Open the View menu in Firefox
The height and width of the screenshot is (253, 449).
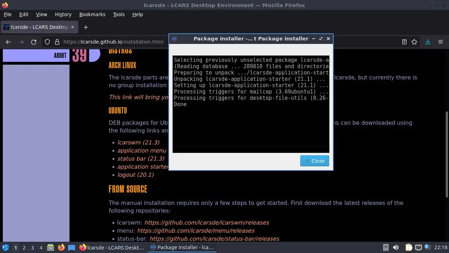(x=41, y=14)
